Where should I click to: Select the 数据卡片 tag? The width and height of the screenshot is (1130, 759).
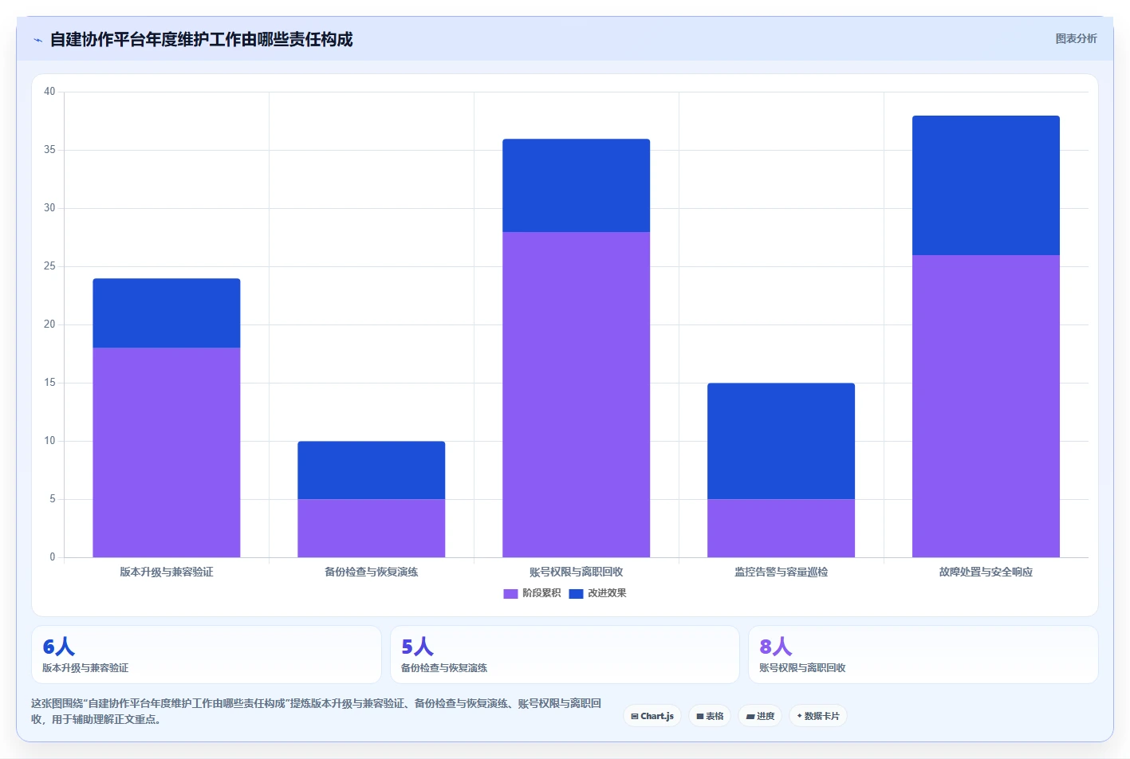pos(817,716)
